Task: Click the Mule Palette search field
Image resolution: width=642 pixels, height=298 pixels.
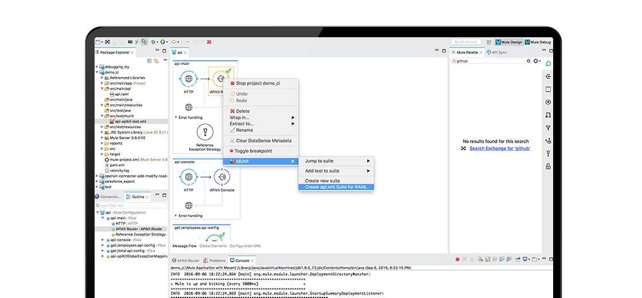Action: [491, 61]
